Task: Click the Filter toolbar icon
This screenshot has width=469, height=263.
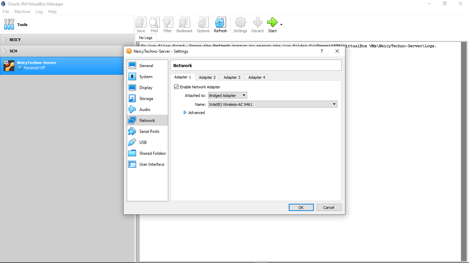Action: click(x=168, y=25)
